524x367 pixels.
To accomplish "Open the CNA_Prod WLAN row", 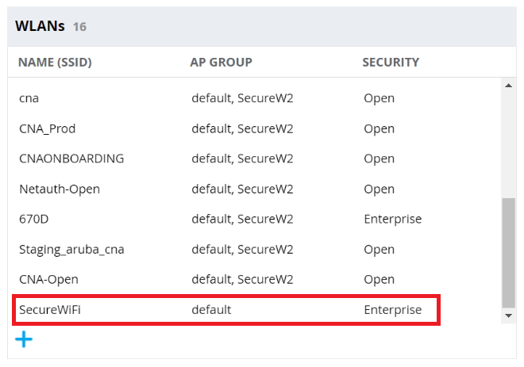I will 47,128.
